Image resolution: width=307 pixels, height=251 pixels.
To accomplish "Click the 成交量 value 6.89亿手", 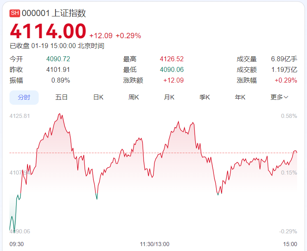I will pyautogui.click(x=284, y=59).
